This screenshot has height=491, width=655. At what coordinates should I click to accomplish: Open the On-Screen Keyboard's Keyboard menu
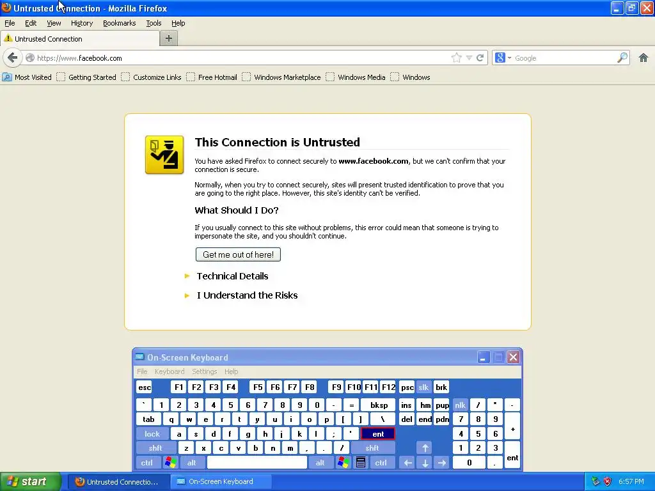coord(169,371)
